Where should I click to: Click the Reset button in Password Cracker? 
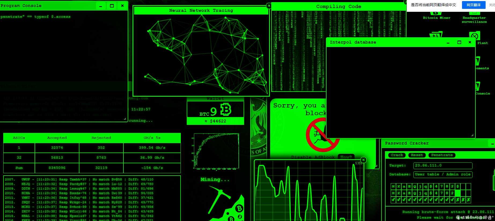pos(417,155)
